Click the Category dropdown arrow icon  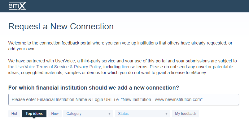tap(109, 114)
